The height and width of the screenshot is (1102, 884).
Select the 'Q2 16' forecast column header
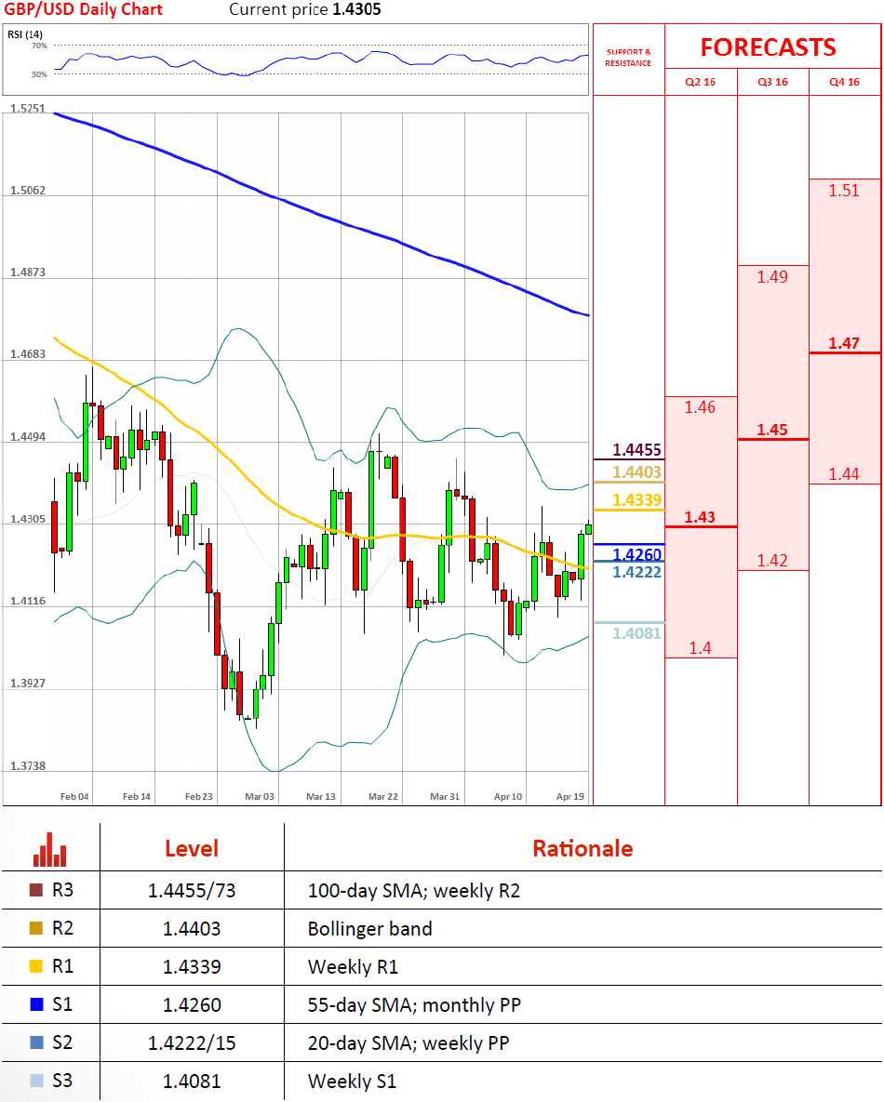[701, 82]
